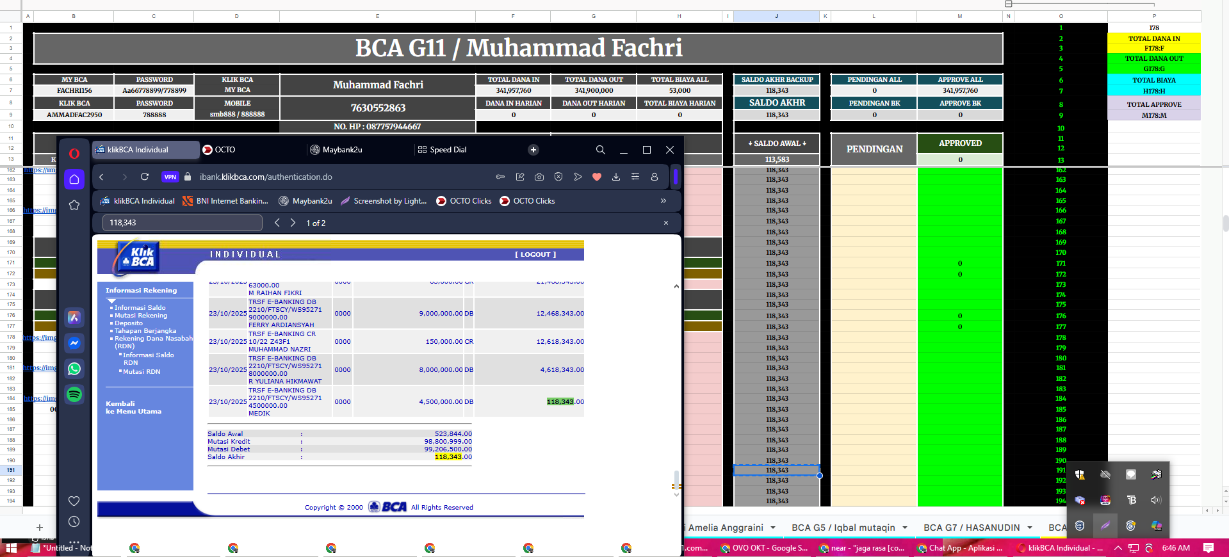Open Tahapan Berjangka menu link
The height and width of the screenshot is (557, 1229).
click(x=145, y=331)
